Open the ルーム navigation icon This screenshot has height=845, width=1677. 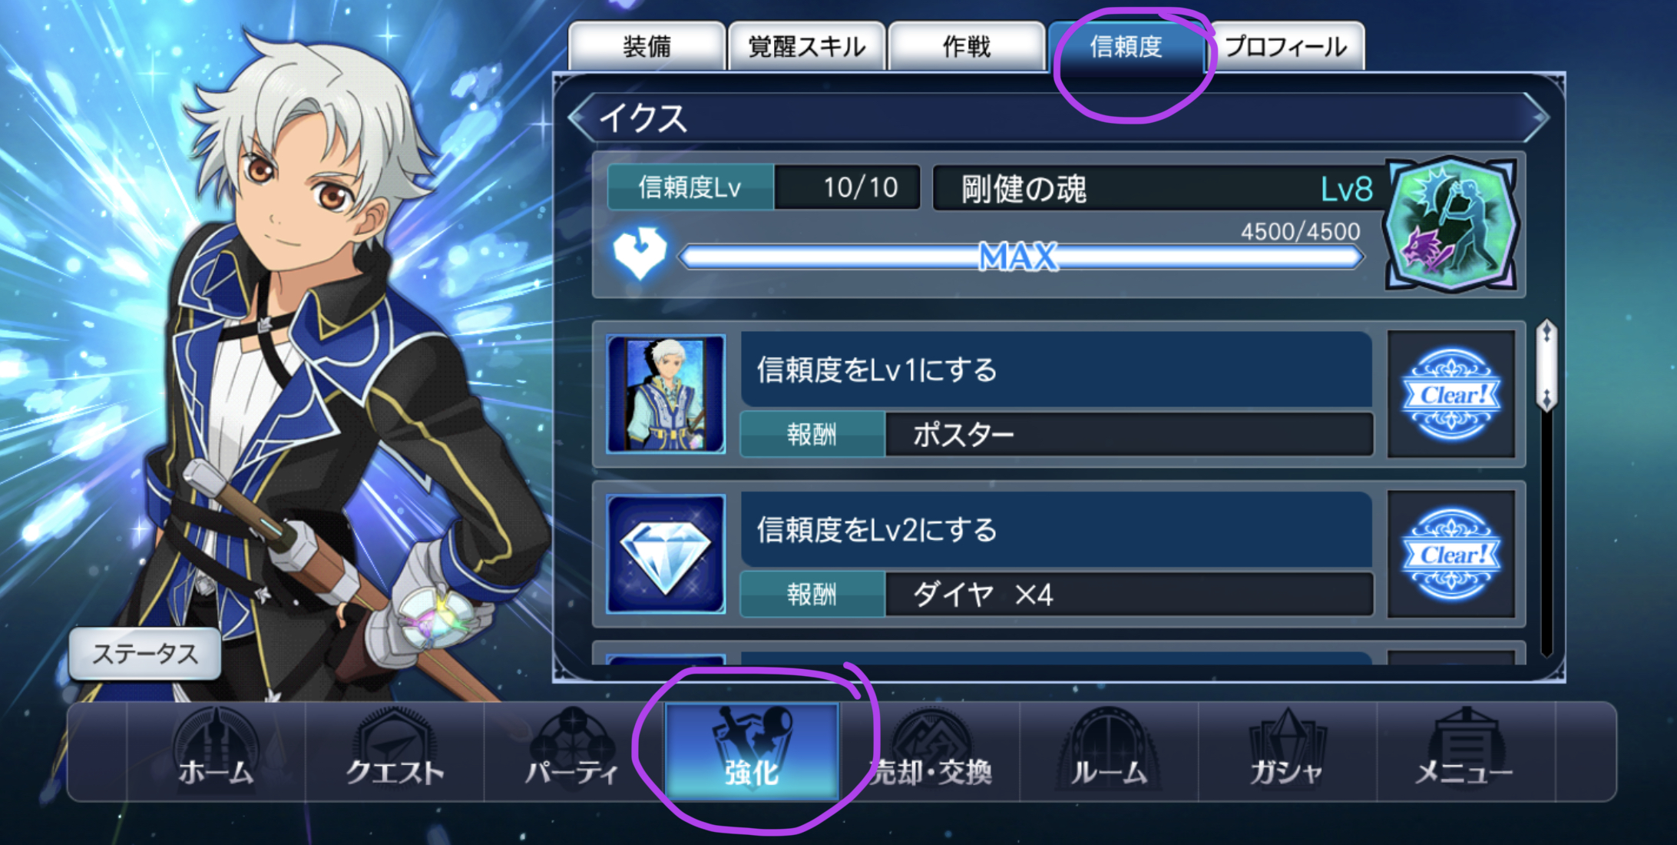pyautogui.click(x=1109, y=751)
